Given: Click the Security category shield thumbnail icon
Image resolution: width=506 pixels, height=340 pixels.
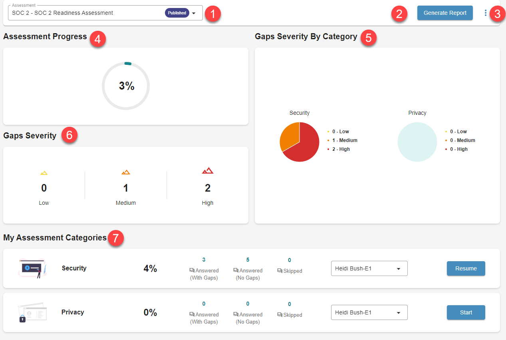Looking at the screenshot, I should [x=32, y=268].
